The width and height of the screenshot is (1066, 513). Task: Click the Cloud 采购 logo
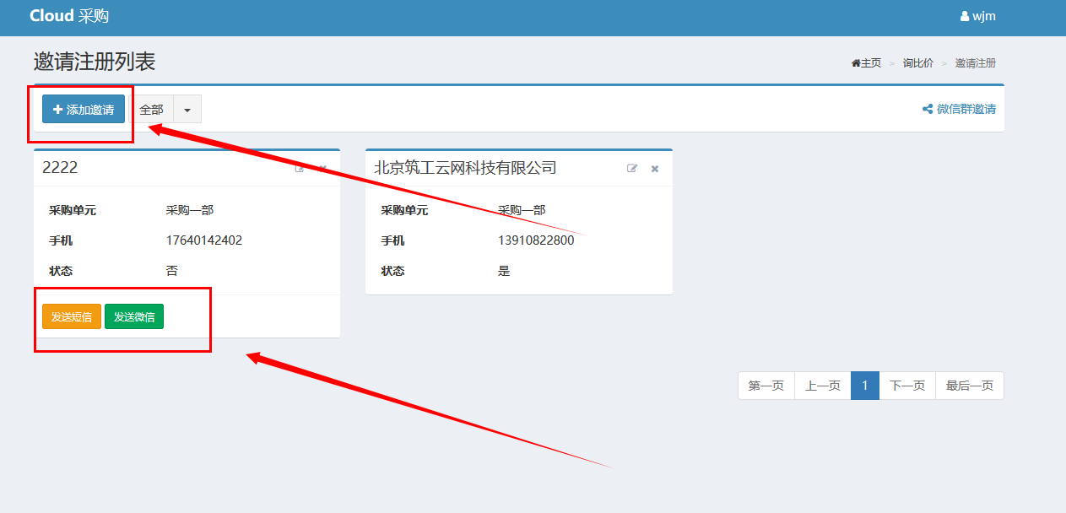tap(69, 16)
